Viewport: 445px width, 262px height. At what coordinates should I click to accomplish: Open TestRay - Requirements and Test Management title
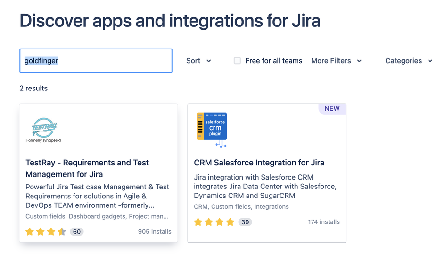[x=87, y=168]
